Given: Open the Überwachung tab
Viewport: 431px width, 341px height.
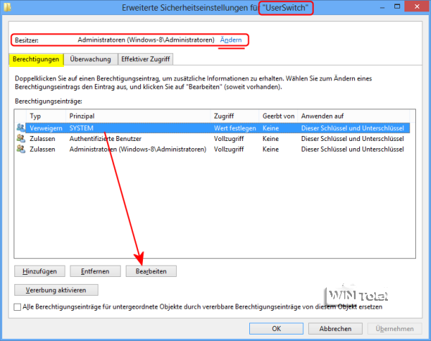Looking at the screenshot, I should pos(91,59).
